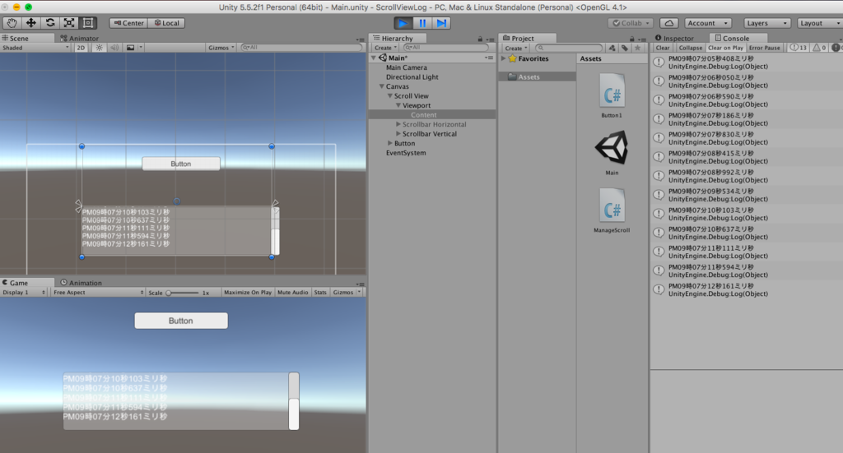The width and height of the screenshot is (843, 453).
Task: Expand the Button node in Hierarchy
Action: coord(390,143)
